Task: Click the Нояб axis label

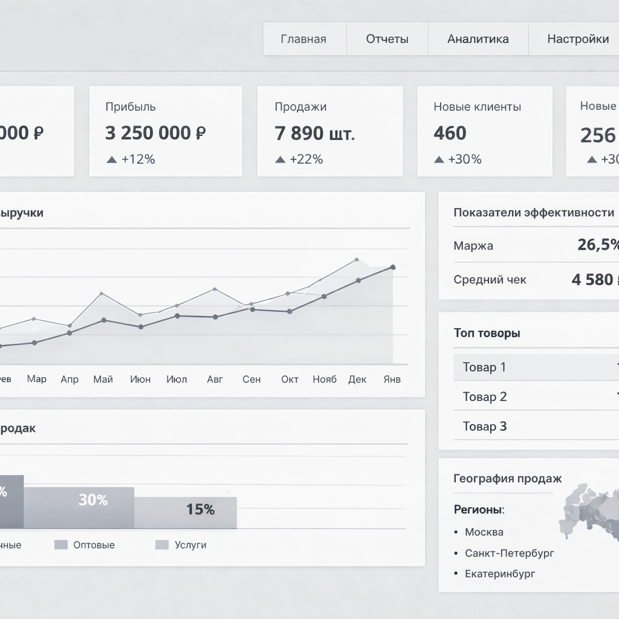Action: (x=325, y=380)
